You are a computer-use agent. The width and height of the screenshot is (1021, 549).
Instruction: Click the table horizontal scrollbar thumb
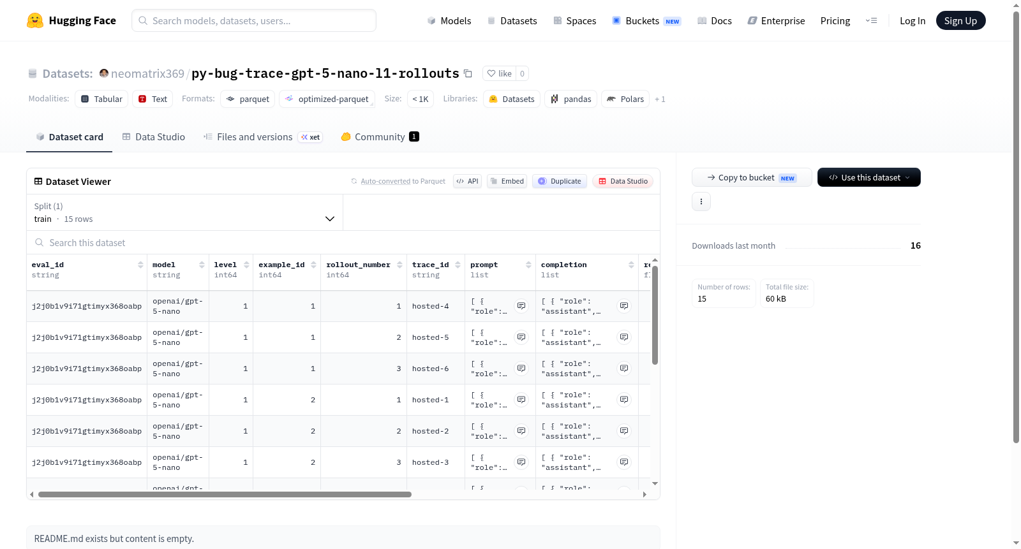coord(225,494)
